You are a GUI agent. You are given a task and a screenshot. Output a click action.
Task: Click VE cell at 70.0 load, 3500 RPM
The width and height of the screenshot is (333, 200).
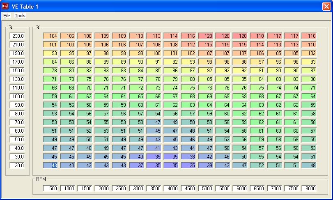[x=154, y=122]
